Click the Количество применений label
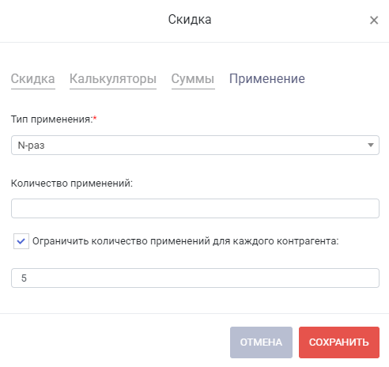Screen dimensions: 389x367 [x=72, y=183]
